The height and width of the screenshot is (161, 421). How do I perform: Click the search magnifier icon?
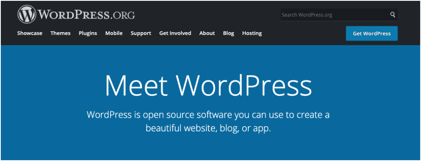point(393,15)
